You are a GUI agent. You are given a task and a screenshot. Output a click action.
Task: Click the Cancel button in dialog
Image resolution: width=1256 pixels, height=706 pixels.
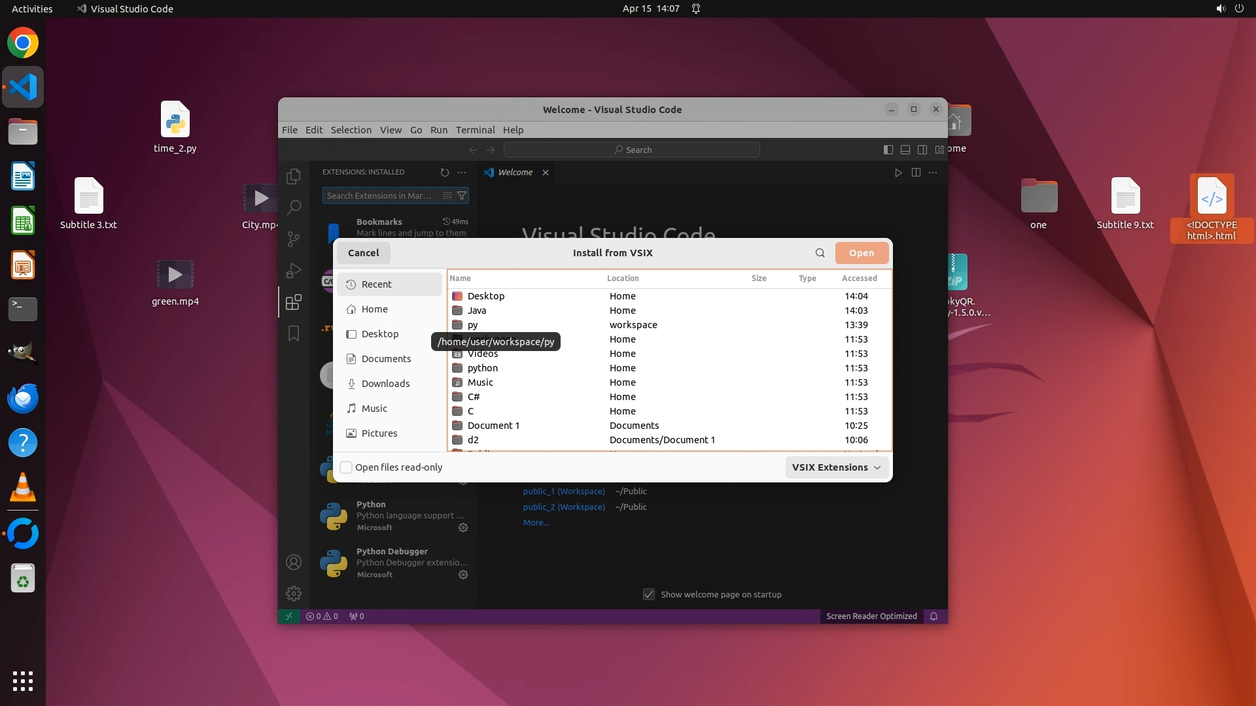click(363, 253)
